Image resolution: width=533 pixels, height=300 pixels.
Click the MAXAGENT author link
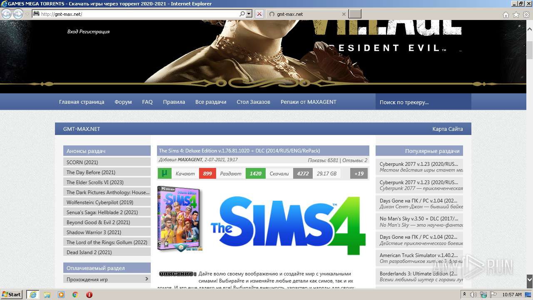coord(190,160)
